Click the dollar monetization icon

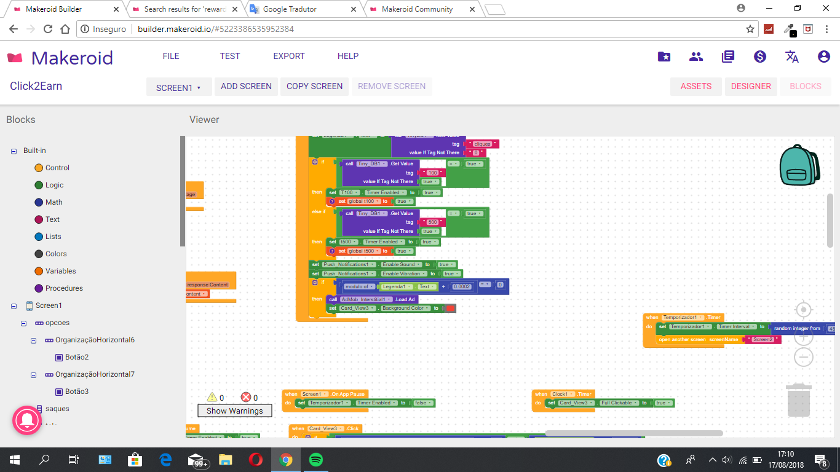coord(760,57)
